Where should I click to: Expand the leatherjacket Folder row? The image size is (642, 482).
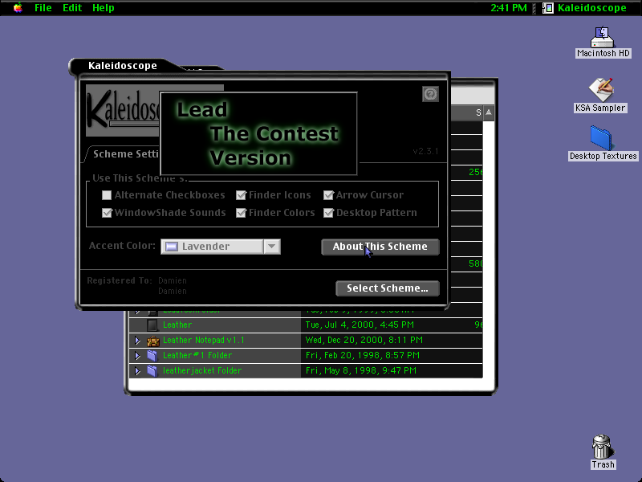coord(137,371)
